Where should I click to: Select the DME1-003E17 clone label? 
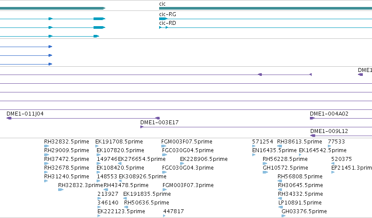(159, 123)
